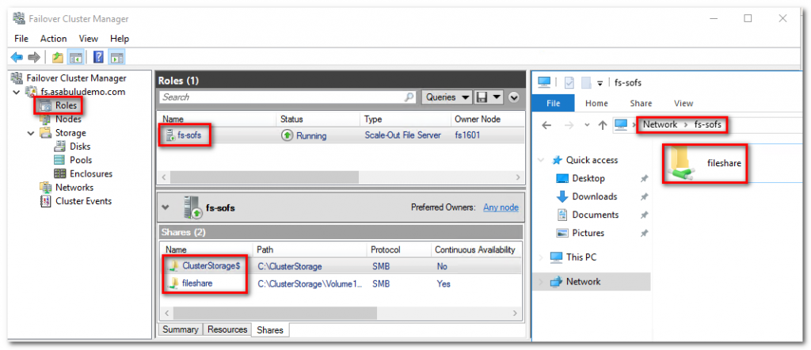Collapse the fs-sofs details pane chevron
811x350 pixels.
[166, 207]
